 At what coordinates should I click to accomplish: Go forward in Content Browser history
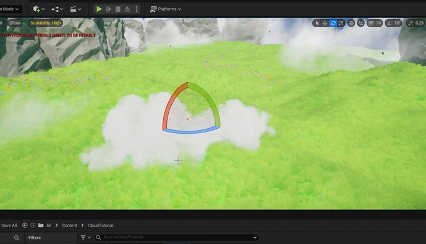[x=33, y=225]
